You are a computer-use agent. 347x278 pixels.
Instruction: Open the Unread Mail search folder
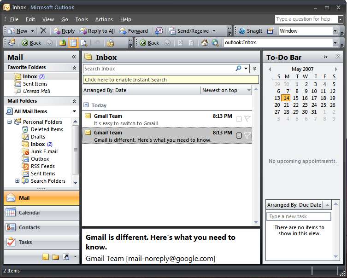point(32,91)
